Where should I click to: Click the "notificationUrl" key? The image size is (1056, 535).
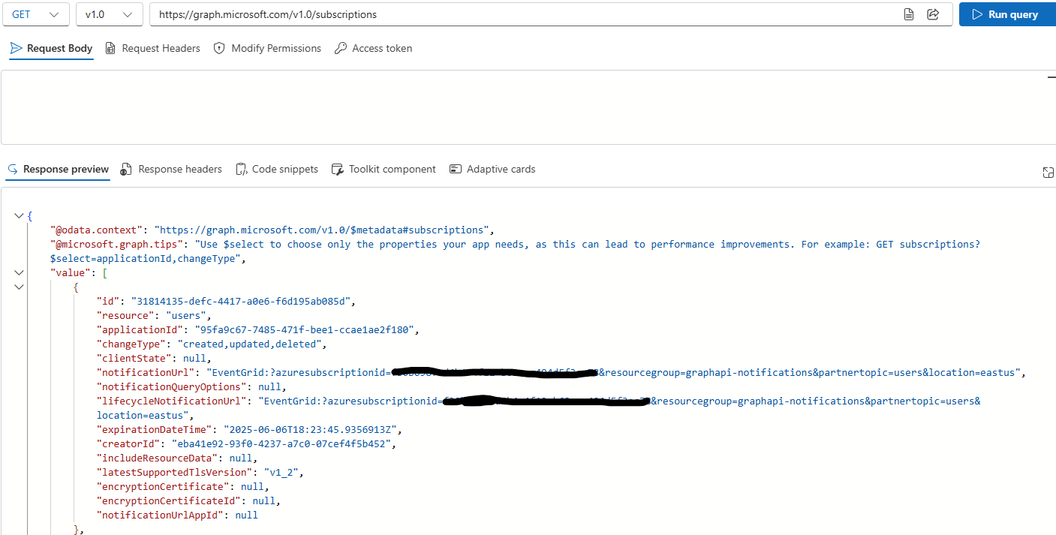pos(146,372)
